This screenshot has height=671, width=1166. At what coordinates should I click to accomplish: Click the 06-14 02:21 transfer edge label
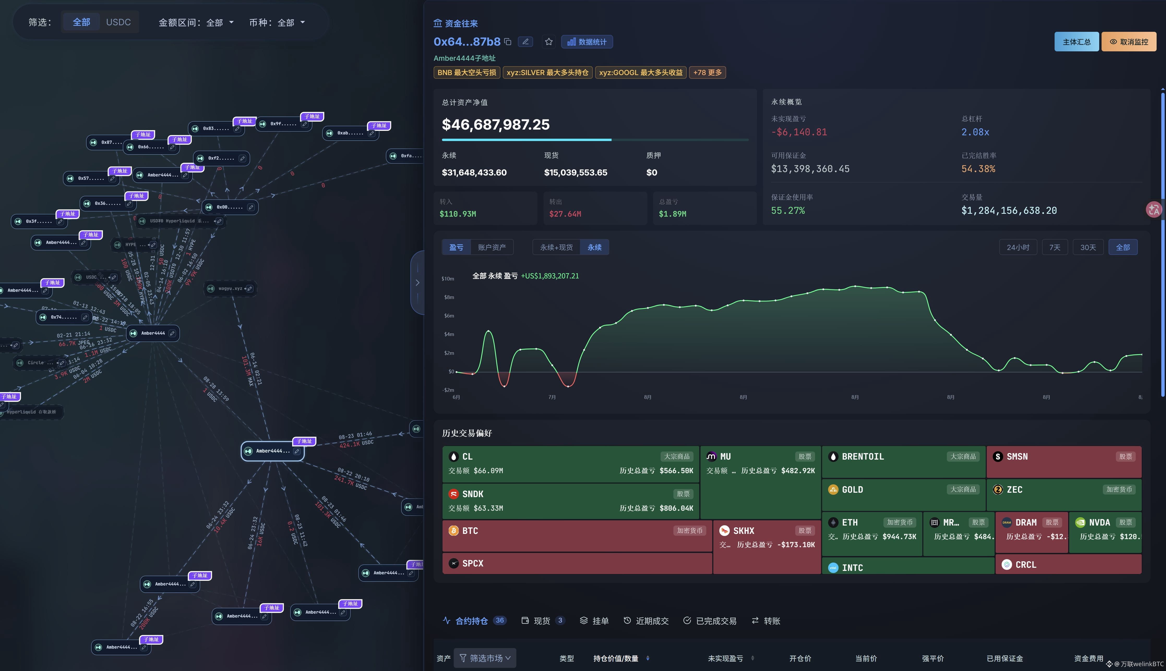[x=255, y=369]
